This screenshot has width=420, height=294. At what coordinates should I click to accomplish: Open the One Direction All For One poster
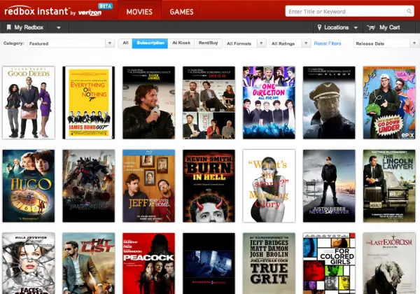point(269,103)
